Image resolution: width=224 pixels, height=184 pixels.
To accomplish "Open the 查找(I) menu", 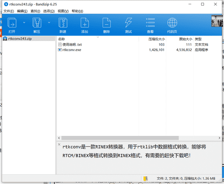I will pos(35,11).
